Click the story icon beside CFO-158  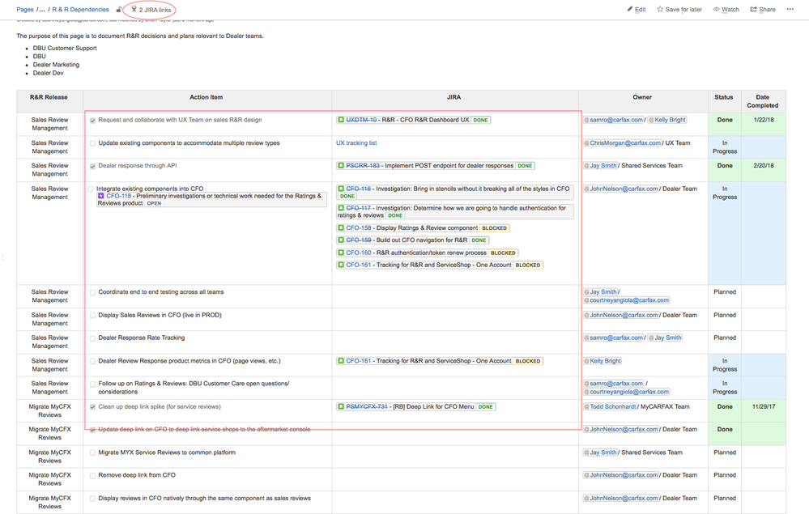(341, 228)
